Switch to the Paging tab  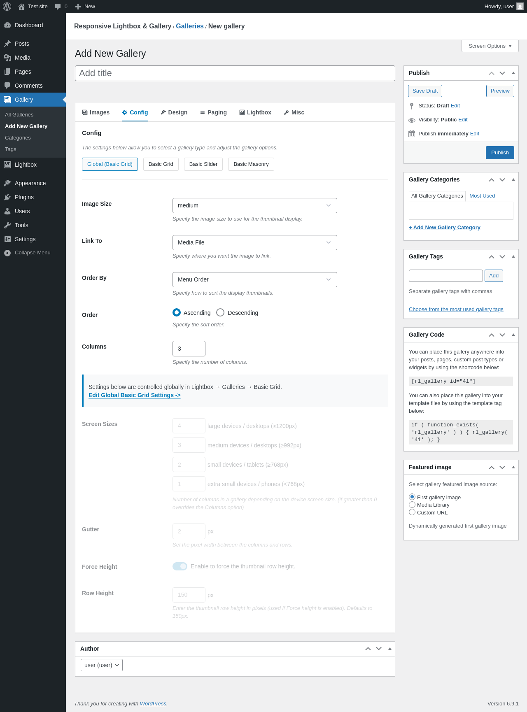click(x=213, y=112)
